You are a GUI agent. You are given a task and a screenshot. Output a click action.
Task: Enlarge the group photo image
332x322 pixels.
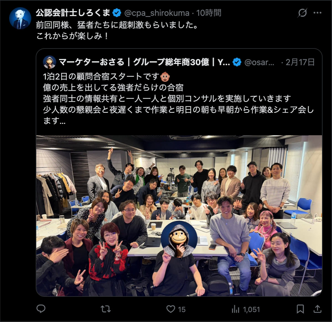tap(179, 216)
